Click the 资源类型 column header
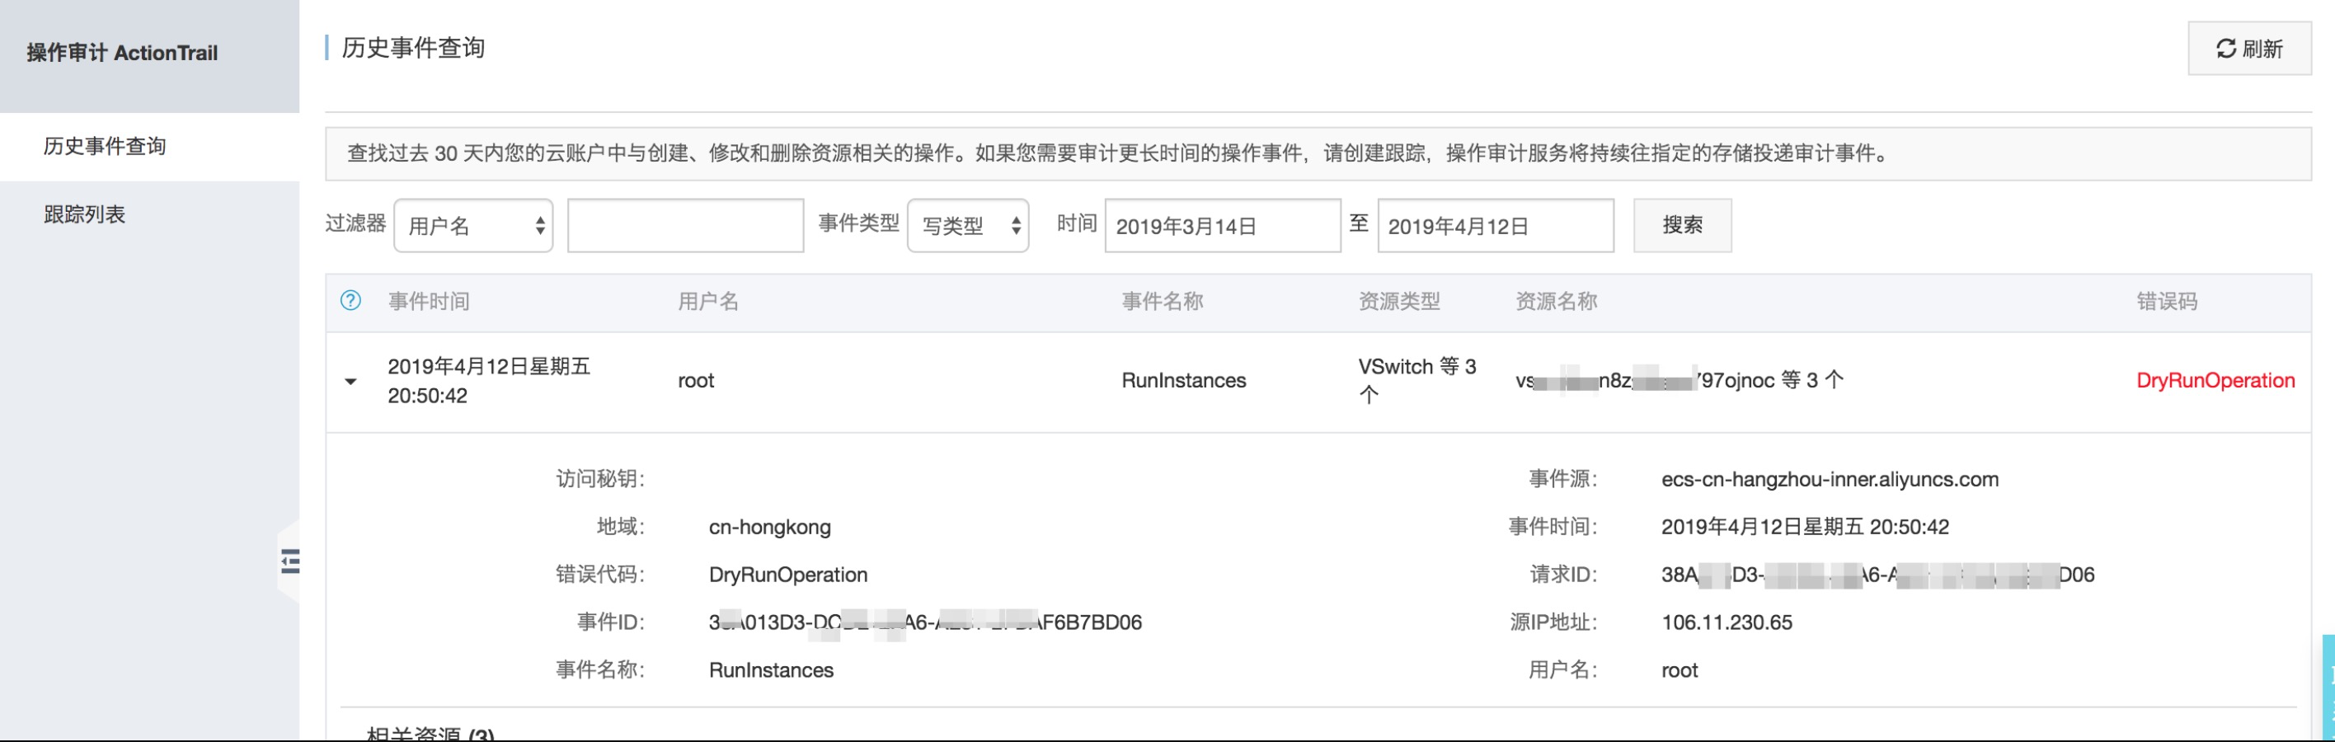2335x742 pixels. 1398,302
